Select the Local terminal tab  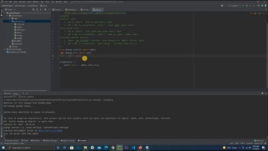click(x=15, y=94)
